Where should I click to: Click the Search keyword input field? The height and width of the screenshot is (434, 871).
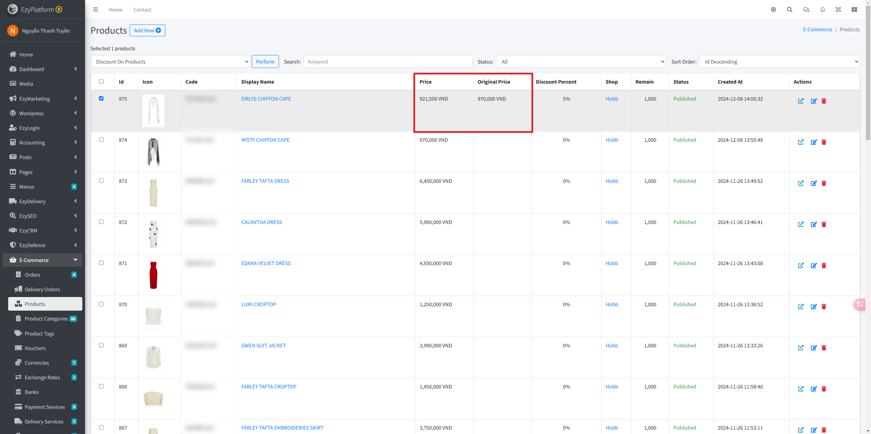388,62
